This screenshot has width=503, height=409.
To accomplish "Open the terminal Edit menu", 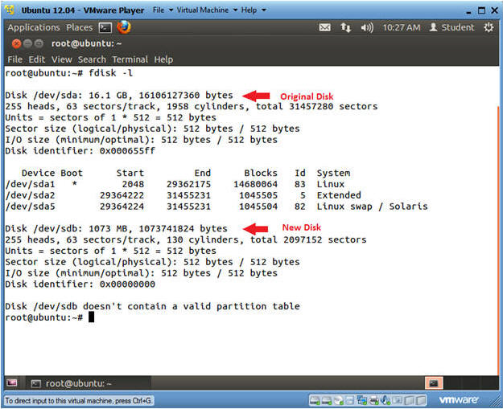I will click(36, 59).
